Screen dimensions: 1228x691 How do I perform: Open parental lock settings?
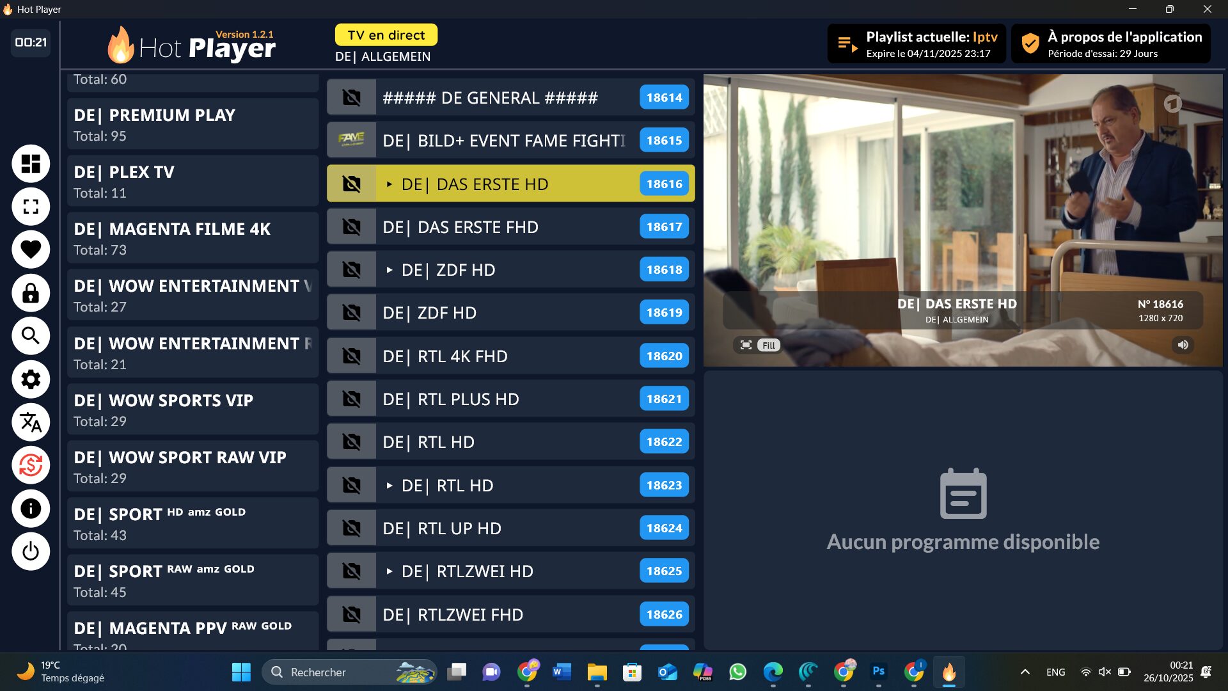point(30,293)
